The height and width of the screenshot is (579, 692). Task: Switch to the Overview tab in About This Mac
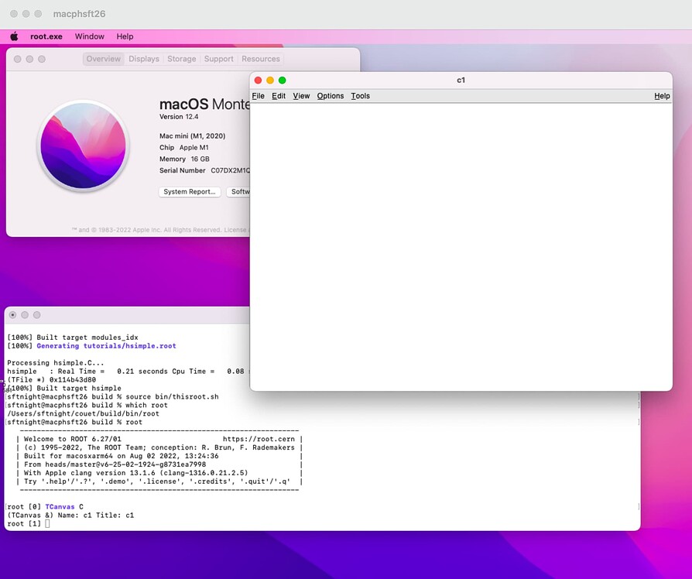point(103,59)
